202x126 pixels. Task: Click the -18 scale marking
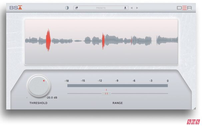coord(67,81)
